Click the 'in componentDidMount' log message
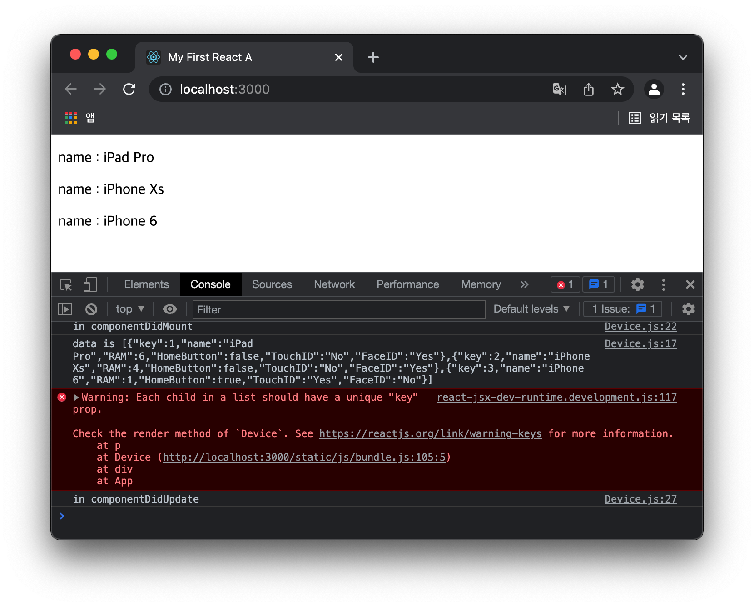The height and width of the screenshot is (607, 754). coord(133,327)
